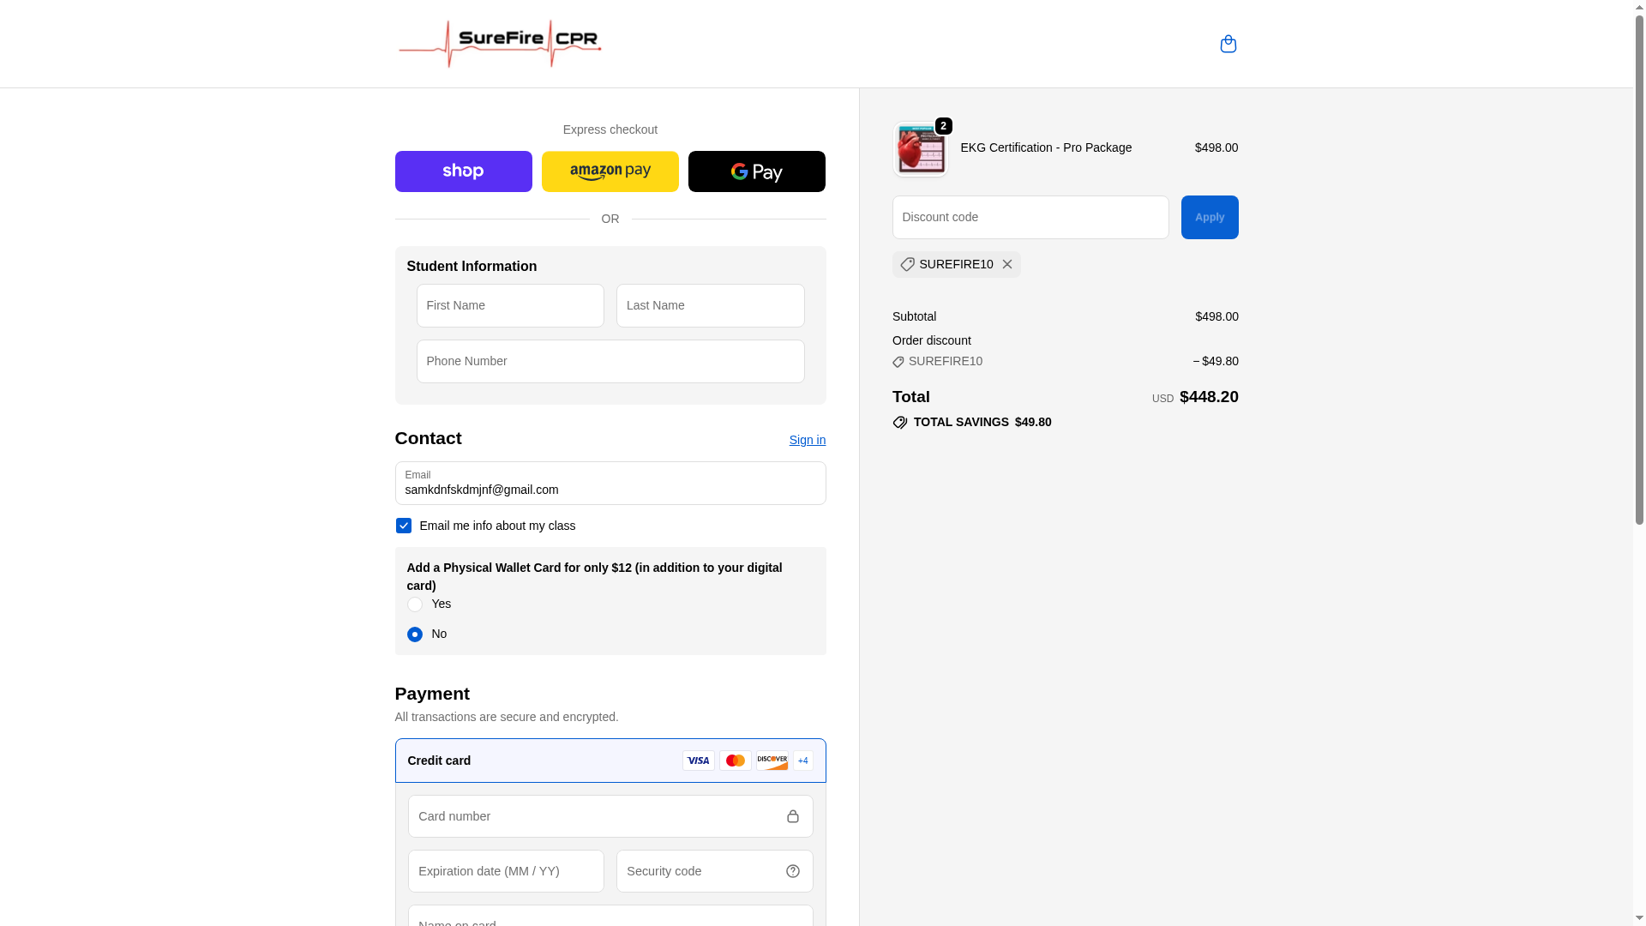
Task: Open the Sign in link
Action: tap(808, 440)
